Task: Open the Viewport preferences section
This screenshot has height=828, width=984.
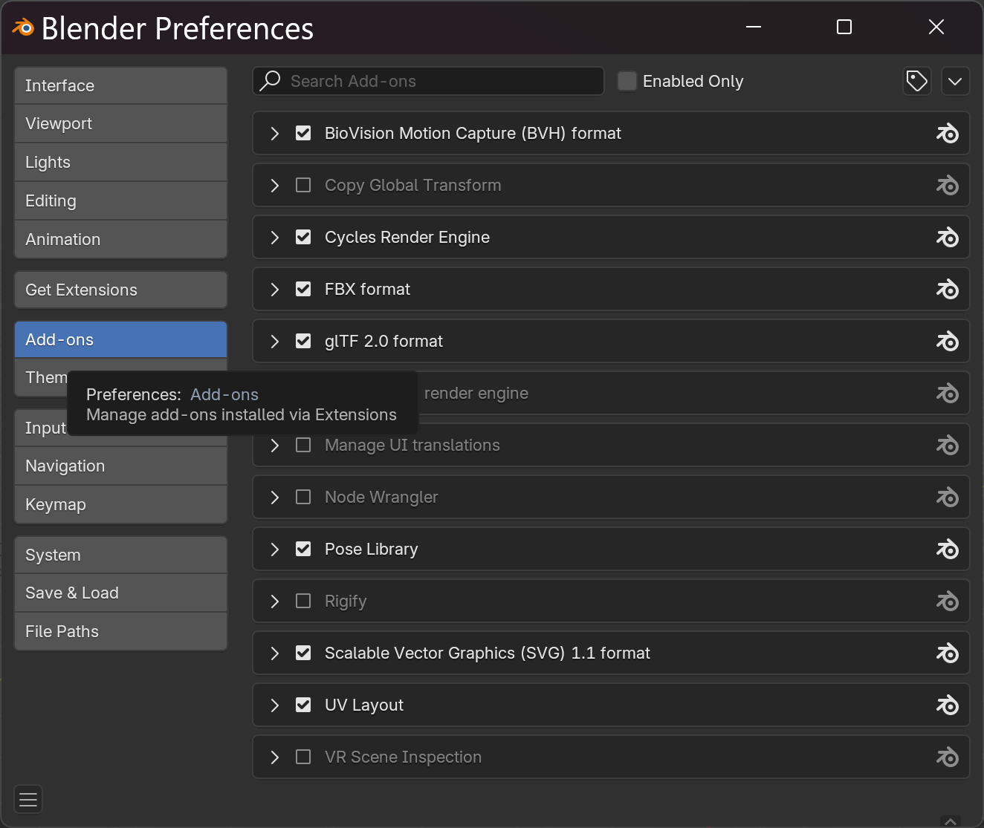Action: pos(120,123)
